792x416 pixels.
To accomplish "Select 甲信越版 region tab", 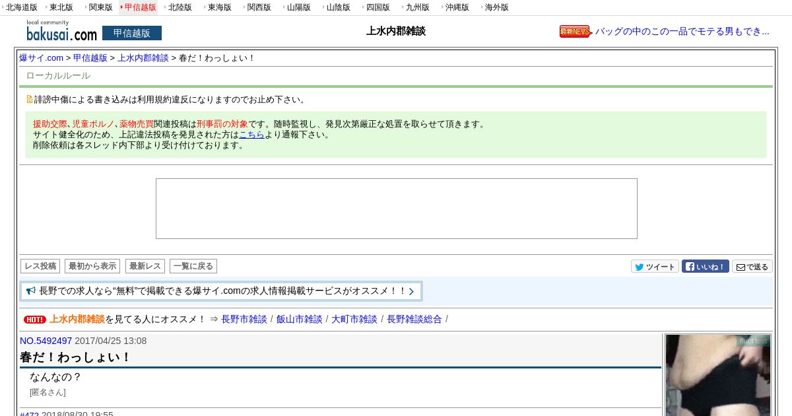I will [140, 7].
